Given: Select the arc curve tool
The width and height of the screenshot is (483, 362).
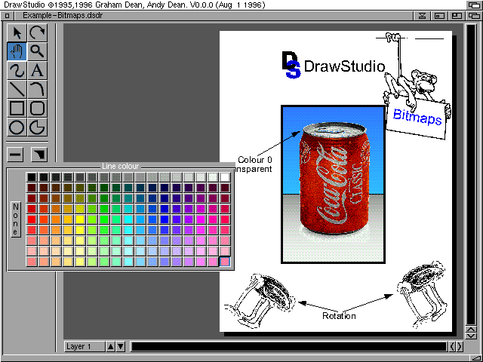Looking at the screenshot, I should point(37,89).
